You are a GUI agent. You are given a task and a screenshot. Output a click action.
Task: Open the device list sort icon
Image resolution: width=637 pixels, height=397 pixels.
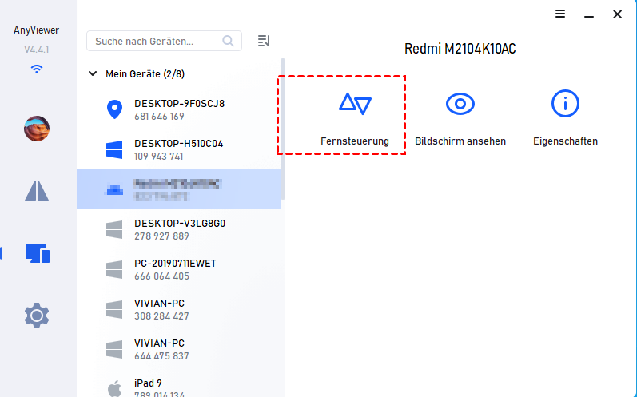click(x=264, y=41)
